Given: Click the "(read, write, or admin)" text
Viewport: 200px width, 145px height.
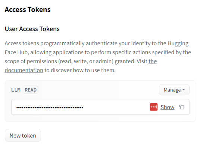Looking at the screenshot, I should click(x=86, y=61).
